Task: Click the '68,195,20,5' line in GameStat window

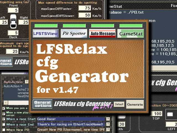Action: 163,62
